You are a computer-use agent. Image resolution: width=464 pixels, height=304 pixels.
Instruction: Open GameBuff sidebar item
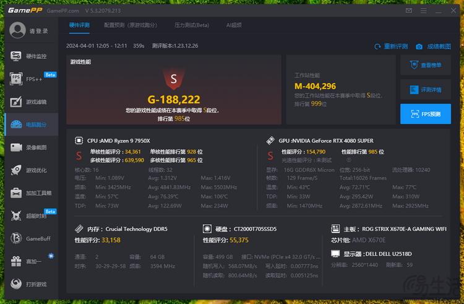32,238
